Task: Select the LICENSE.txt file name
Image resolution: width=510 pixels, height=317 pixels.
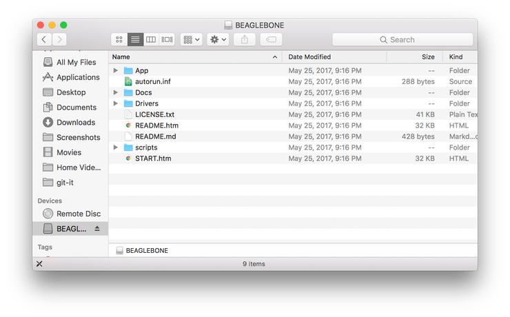Action: point(155,114)
